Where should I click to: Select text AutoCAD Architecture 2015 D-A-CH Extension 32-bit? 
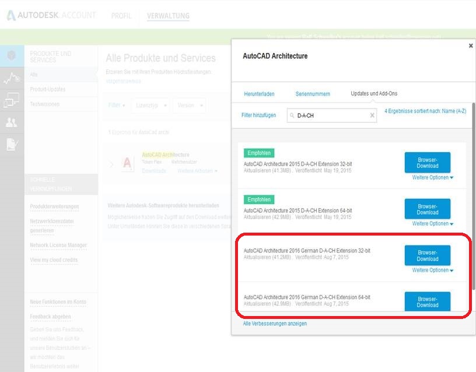[298, 164]
